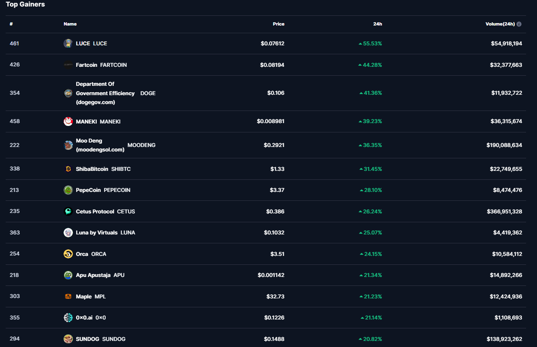537x347 pixels.
Task: Sort by Price column header
Action: [x=278, y=24]
